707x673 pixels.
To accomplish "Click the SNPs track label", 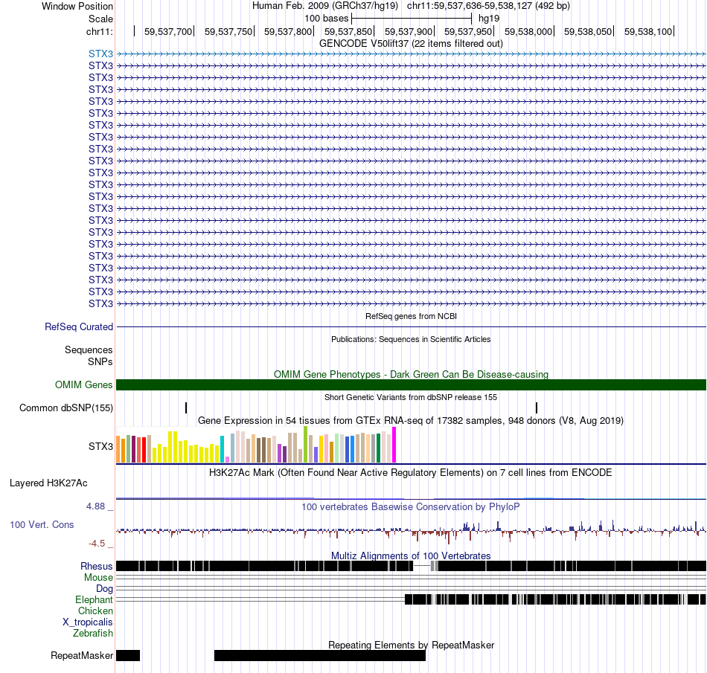I will 100,361.
